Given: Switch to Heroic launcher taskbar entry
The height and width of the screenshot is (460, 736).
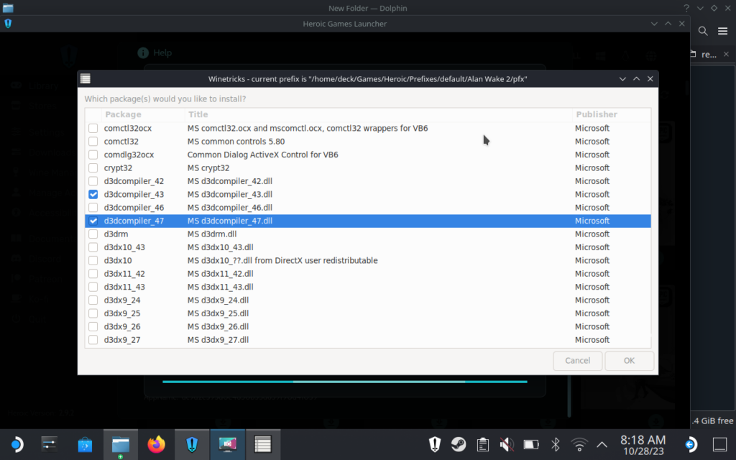Looking at the screenshot, I should click(192, 444).
